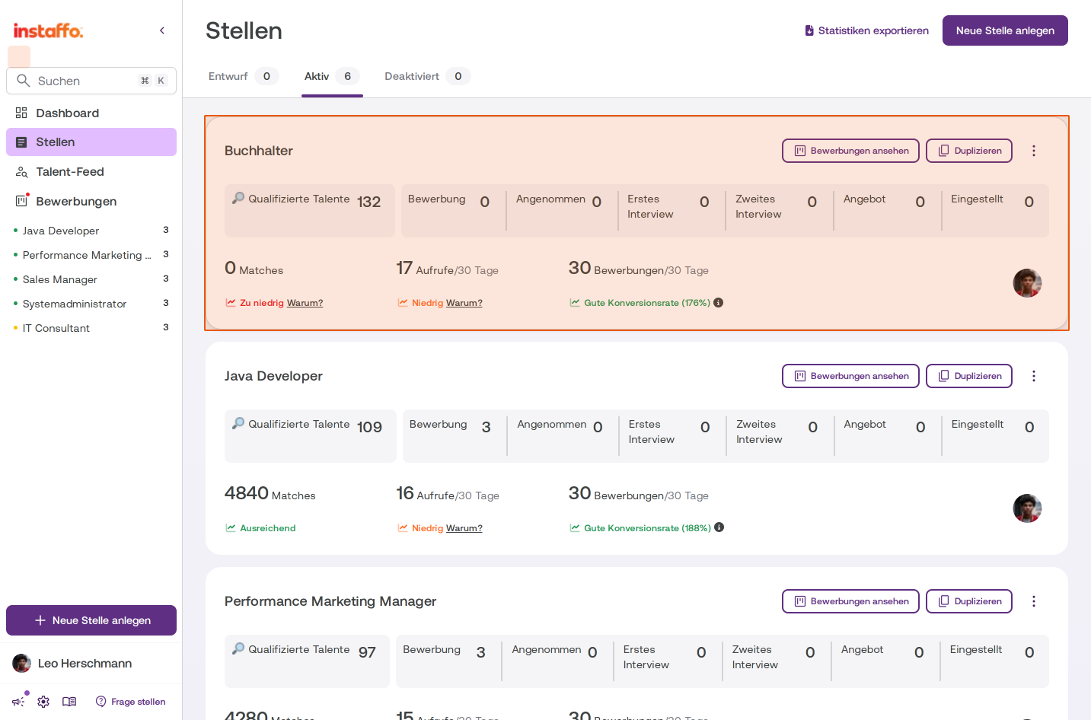Open Leo Herschmann's profile avatar

pos(22,663)
